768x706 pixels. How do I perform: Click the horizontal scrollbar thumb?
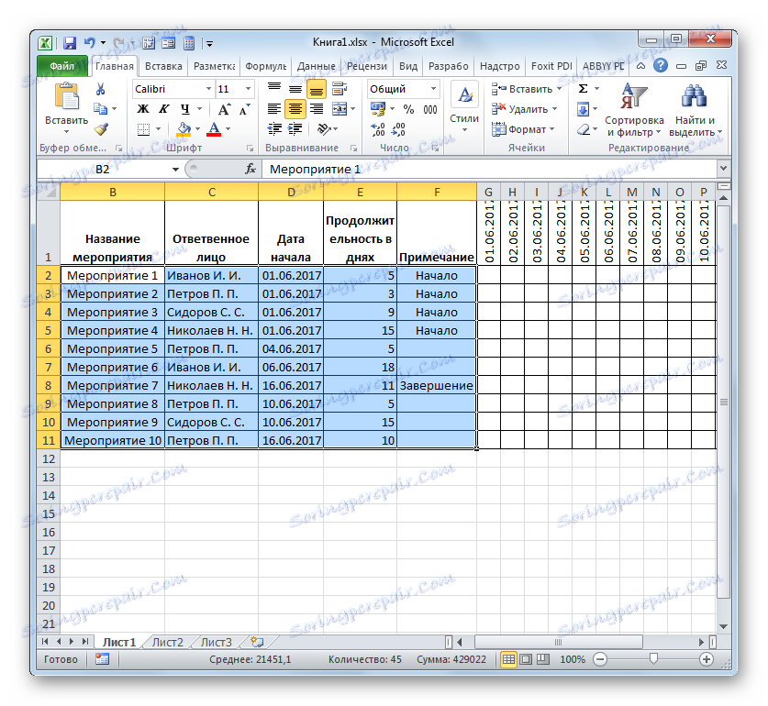(x=559, y=642)
